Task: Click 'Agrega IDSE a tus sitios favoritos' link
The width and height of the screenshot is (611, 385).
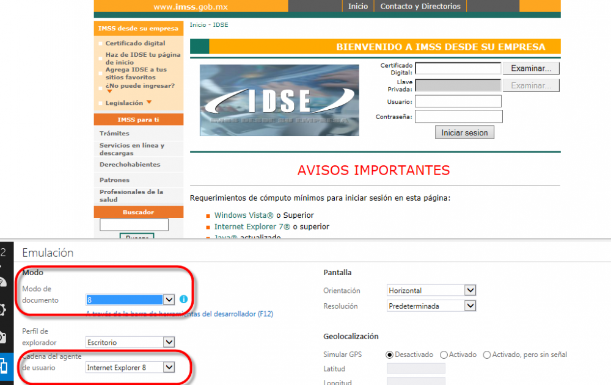Action: coord(136,73)
